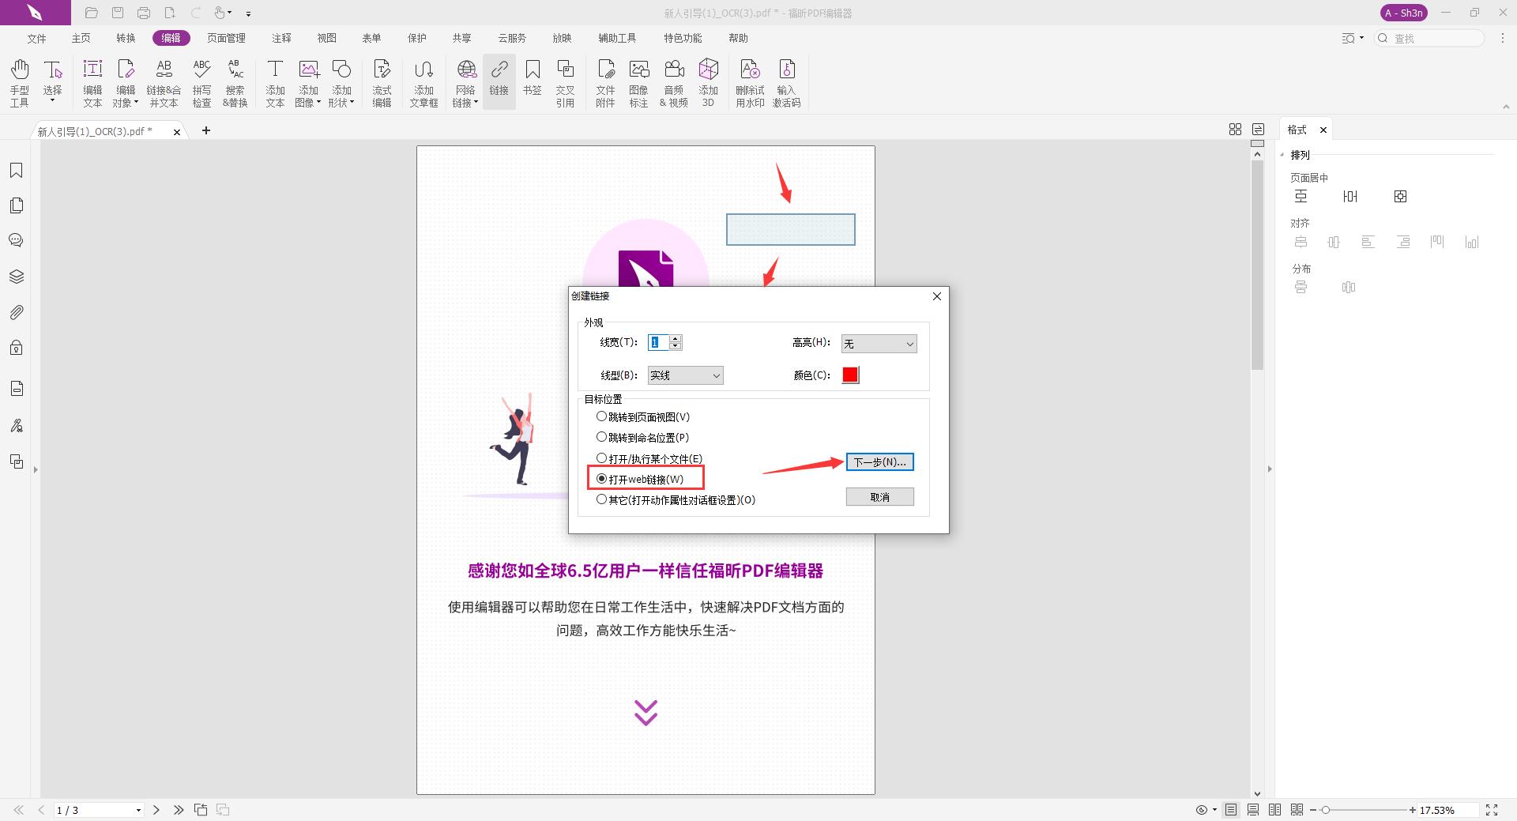1517x821 pixels.
Task: Switch to the 注释 ribbon tab
Action: pos(280,37)
